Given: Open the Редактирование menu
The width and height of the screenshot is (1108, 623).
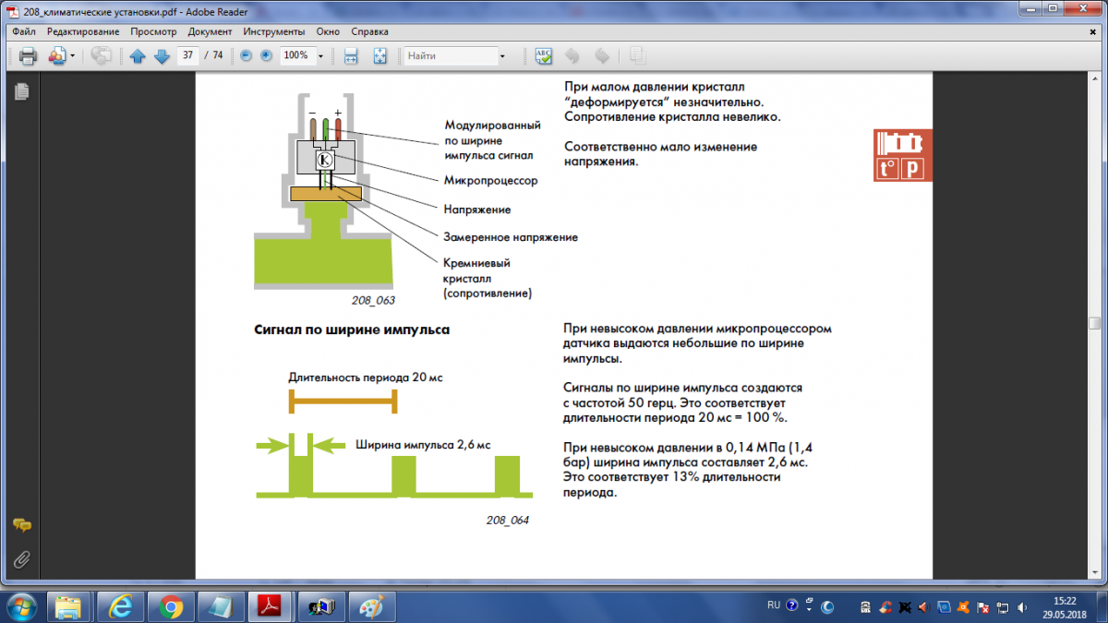Looking at the screenshot, I should click(x=83, y=31).
